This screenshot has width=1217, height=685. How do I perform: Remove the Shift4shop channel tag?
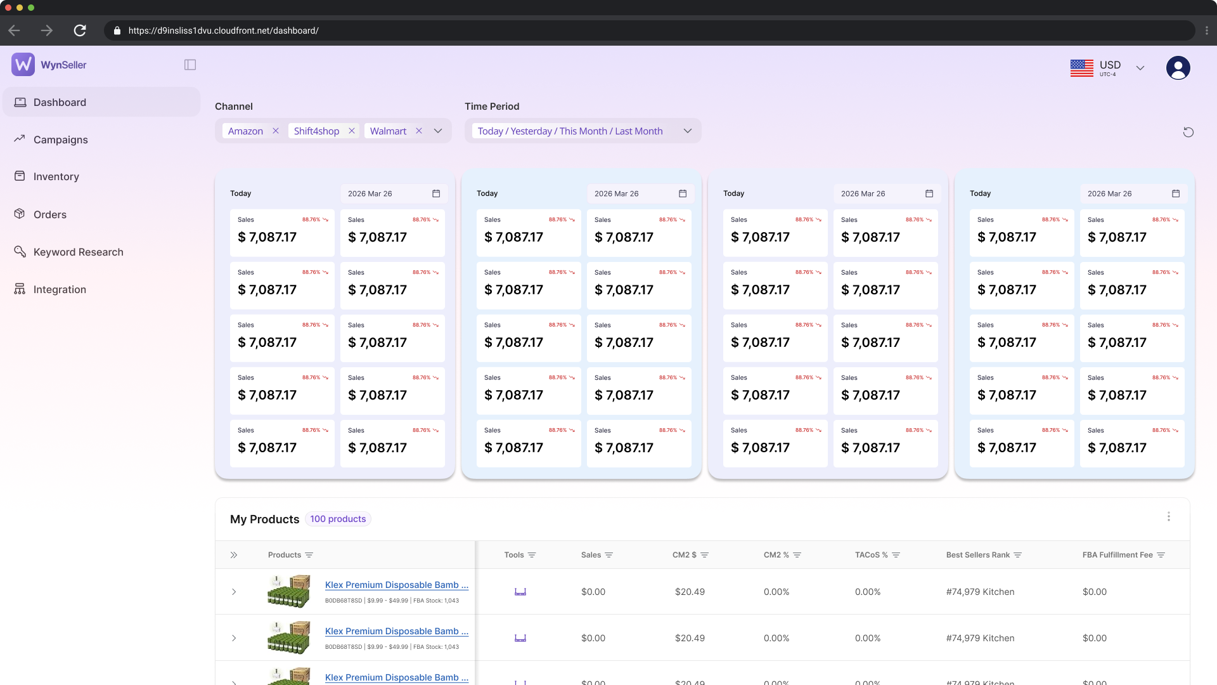(352, 131)
